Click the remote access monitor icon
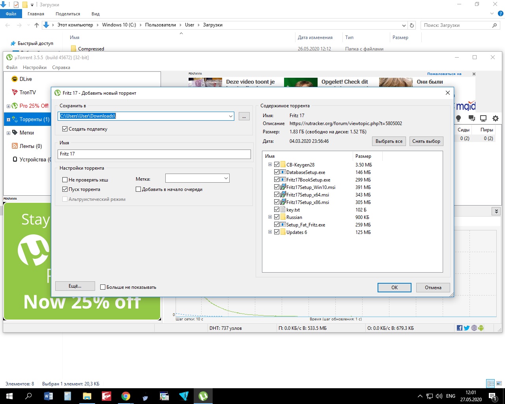The image size is (505, 404). pos(483,118)
